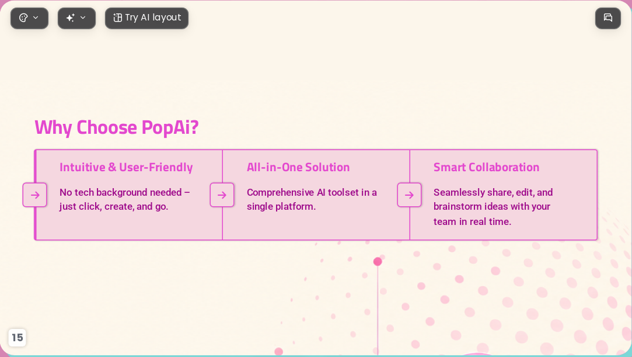
Task: Select the All-in-One Solution title
Action: coord(298,167)
